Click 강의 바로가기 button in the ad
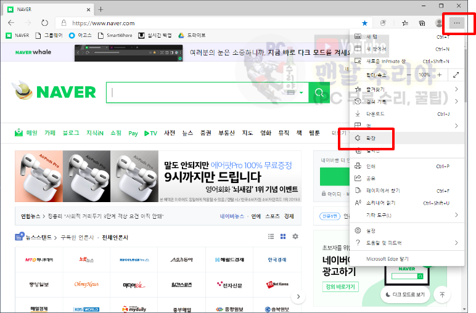 340,287
